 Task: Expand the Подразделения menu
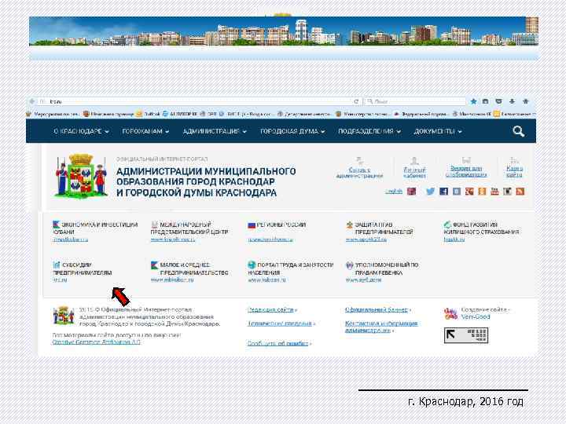pos(369,132)
